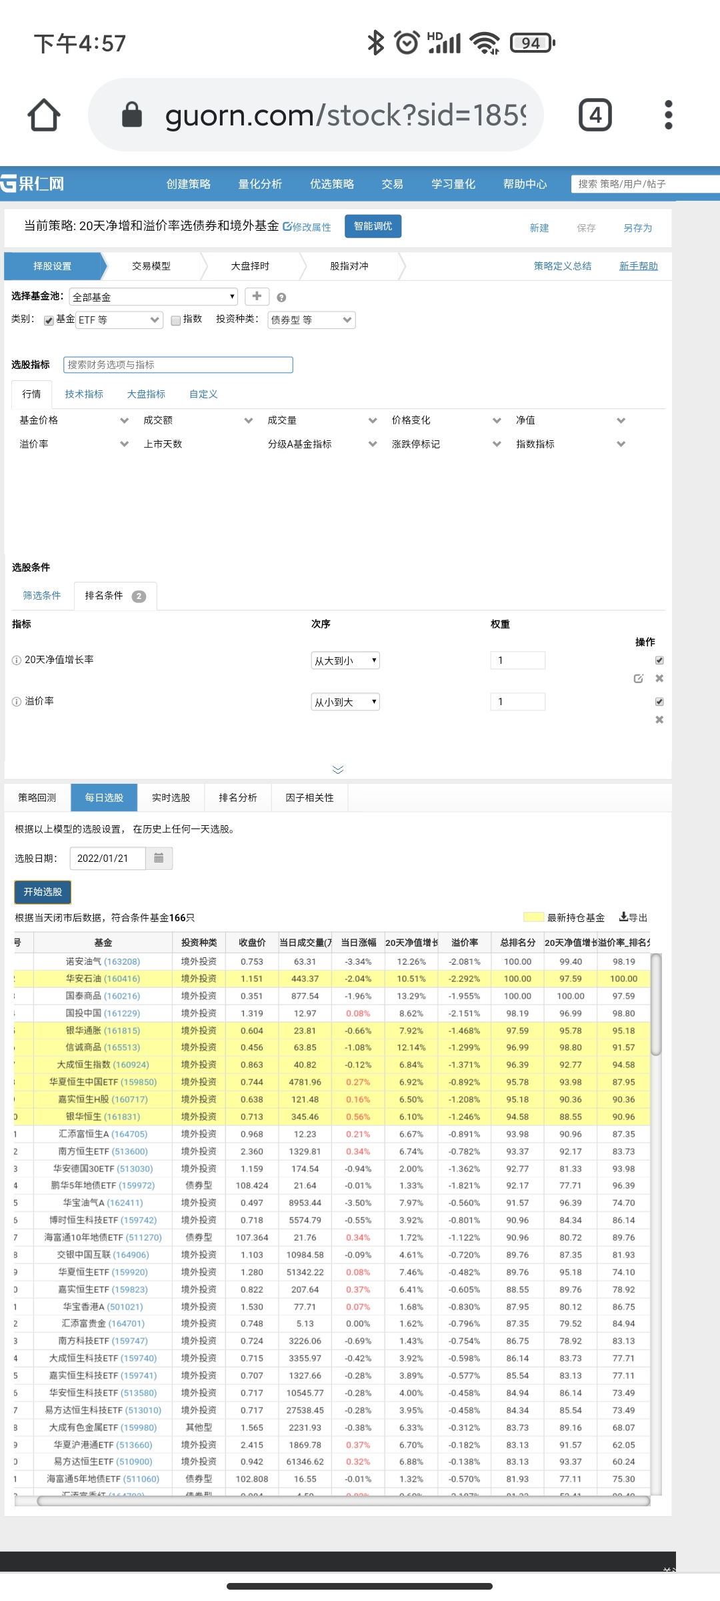Screen dimensions: 720x1601
Task: Toggle enable checkbox for 溢价率
Action: (659, 702)
